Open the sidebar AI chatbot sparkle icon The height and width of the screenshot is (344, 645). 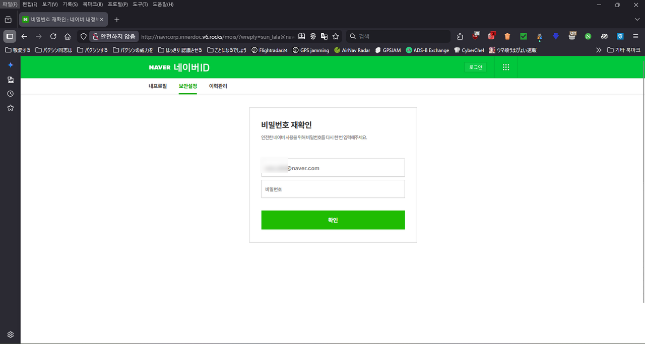tap(10, 65)
